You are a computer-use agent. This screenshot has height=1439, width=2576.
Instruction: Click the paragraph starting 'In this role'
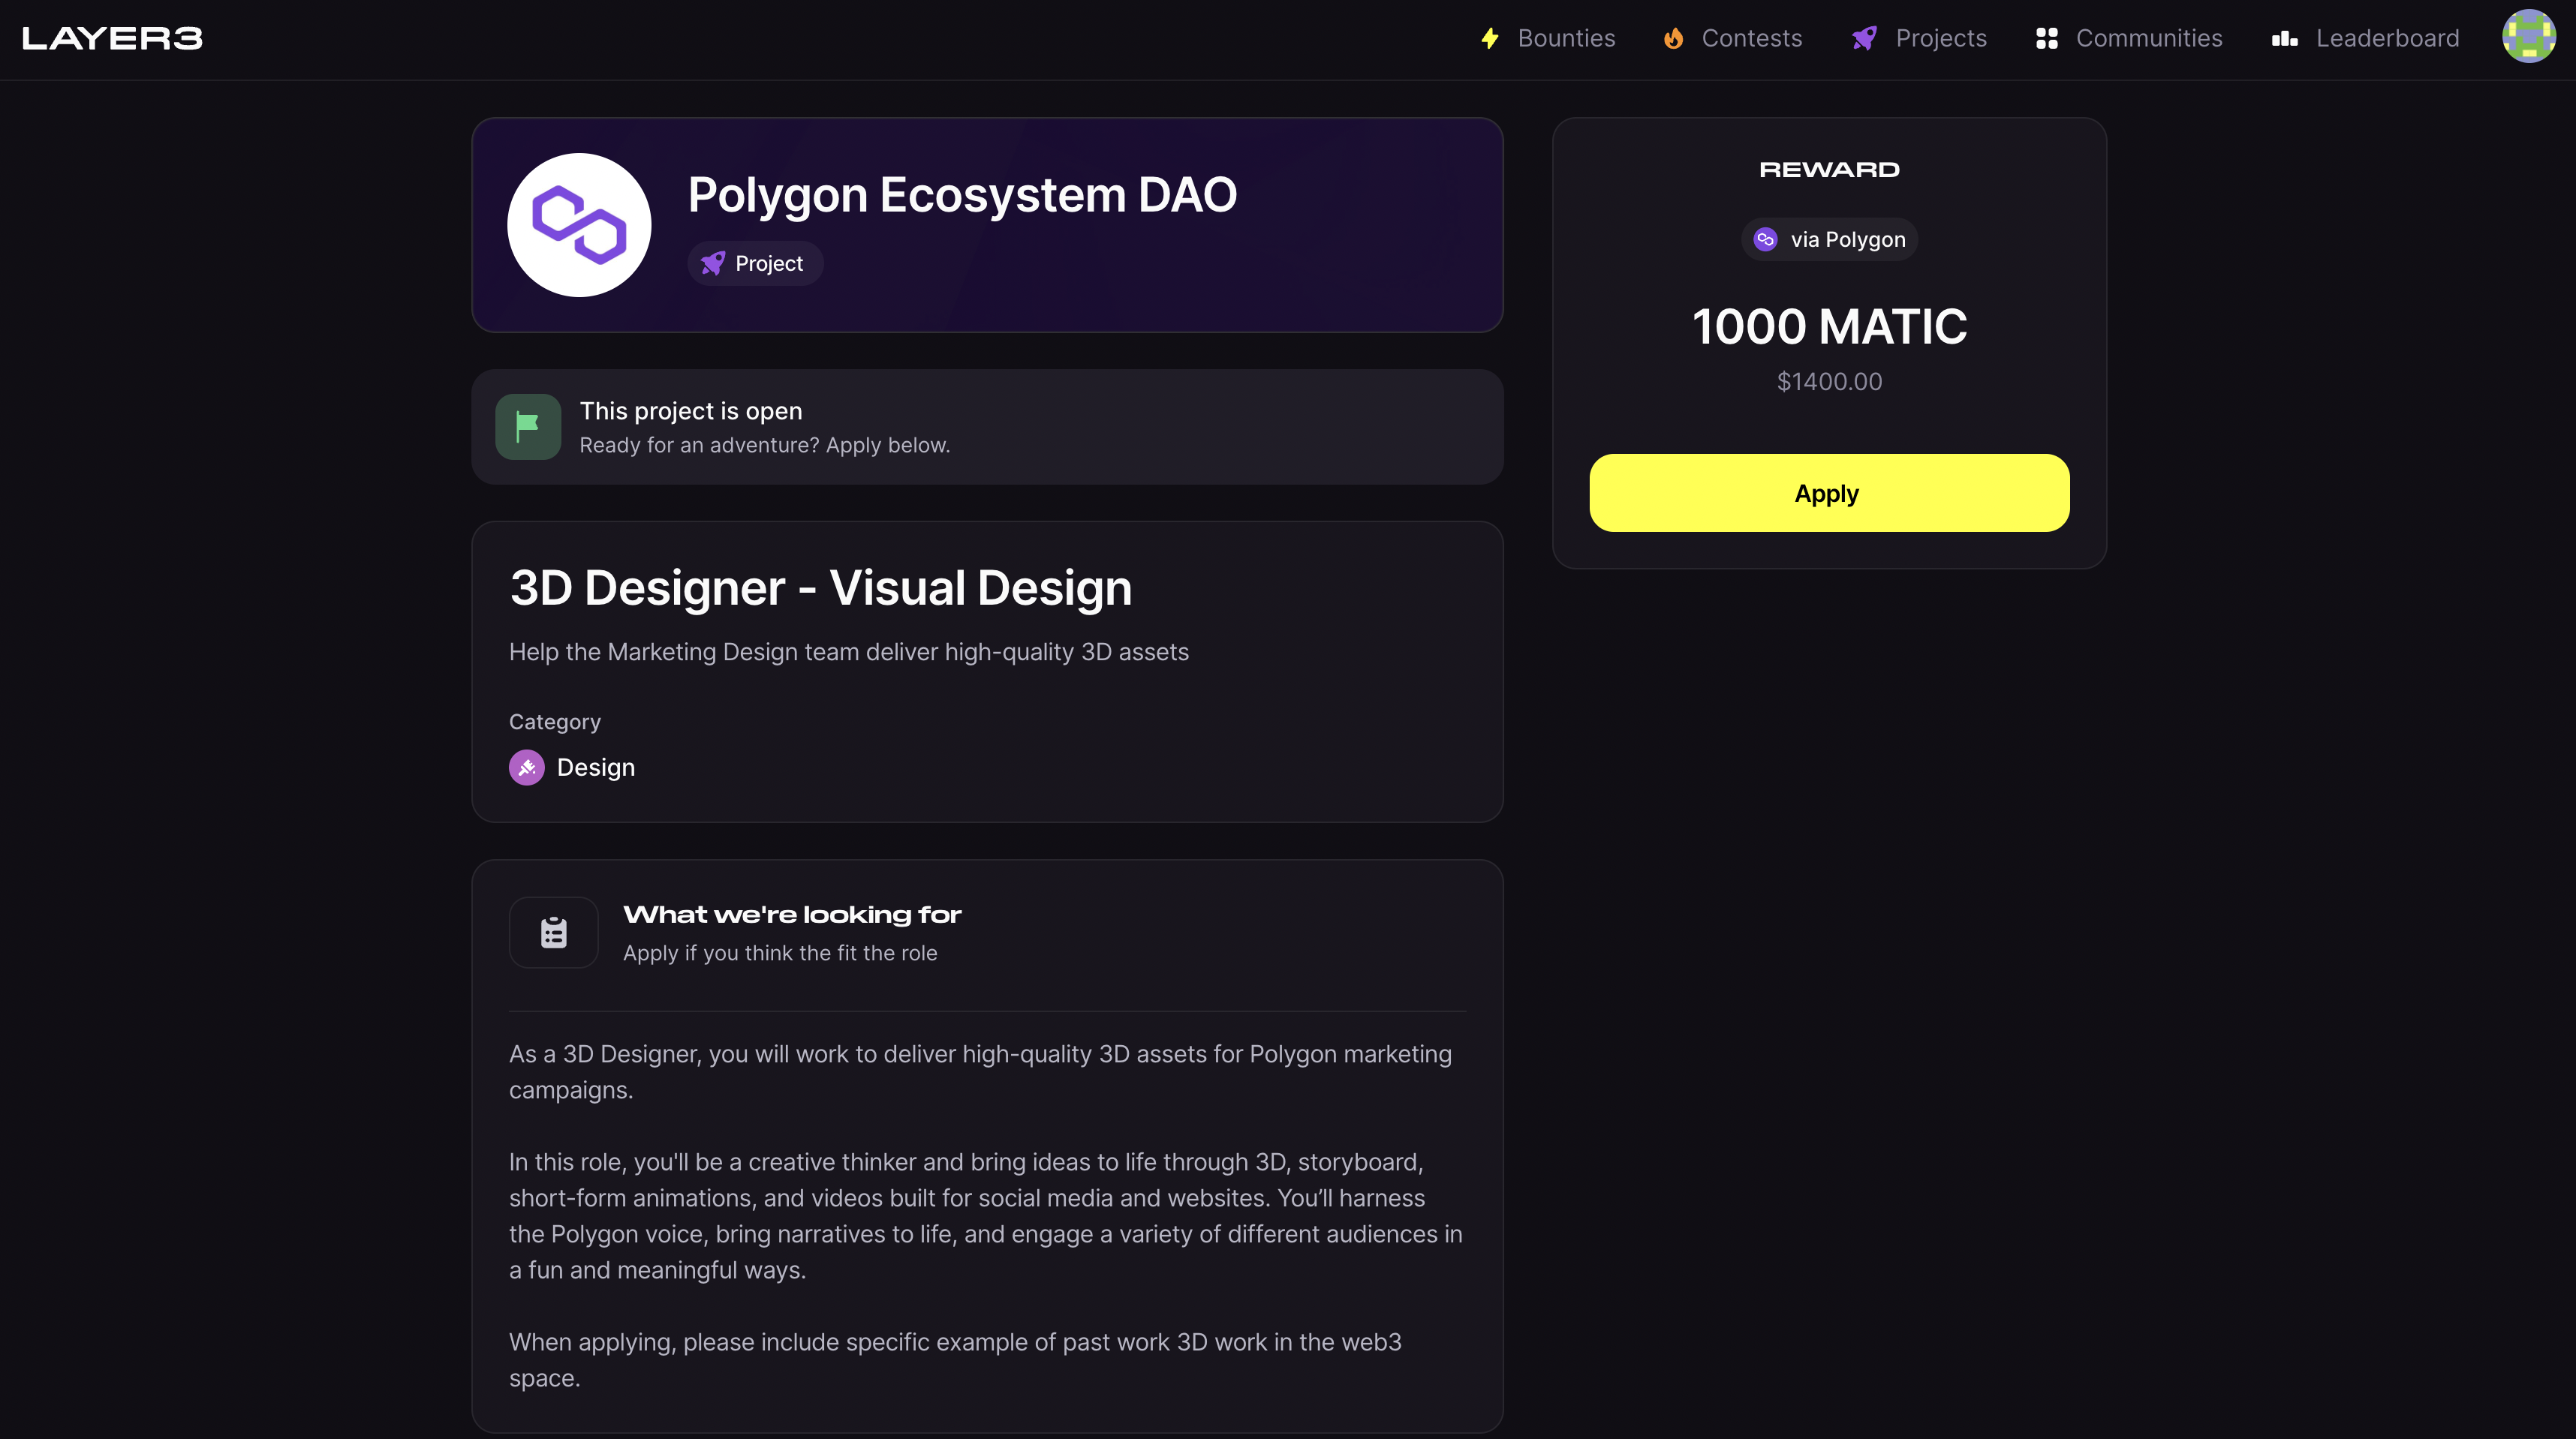986,1216
